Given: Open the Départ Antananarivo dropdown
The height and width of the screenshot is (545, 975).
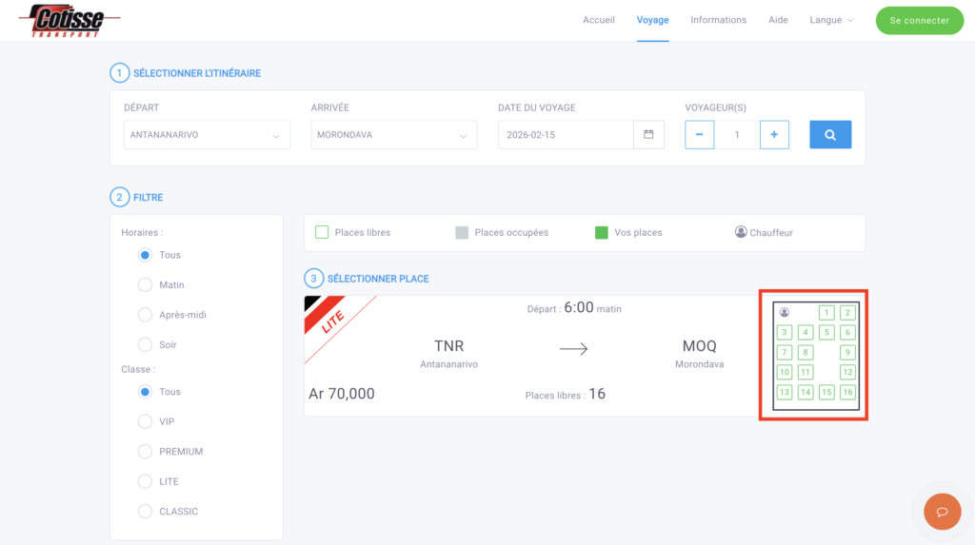Looking at the screenshot, I should (x=206, y=135).
